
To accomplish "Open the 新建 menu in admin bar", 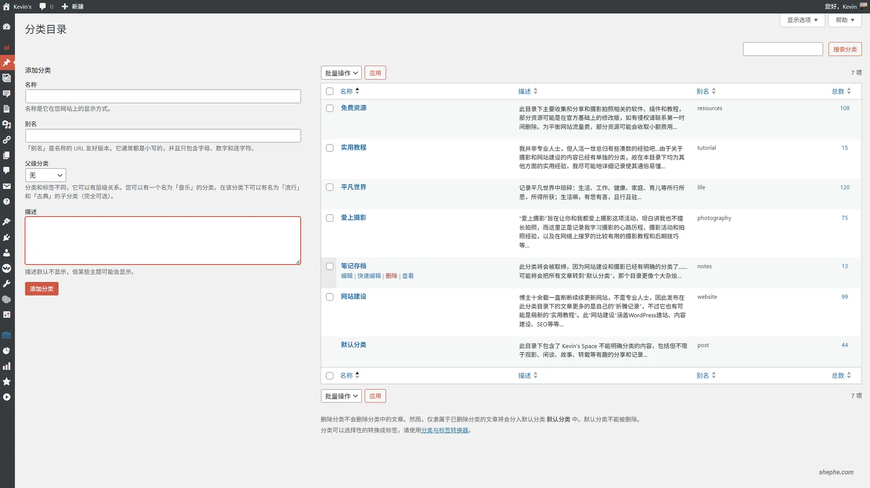I will point(72,6).
